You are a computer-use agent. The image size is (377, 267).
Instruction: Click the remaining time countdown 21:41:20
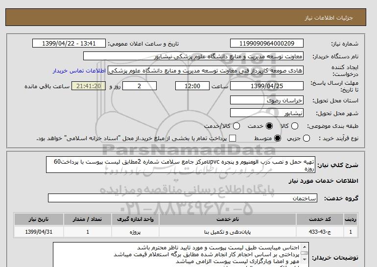click(x=89, y=86)
